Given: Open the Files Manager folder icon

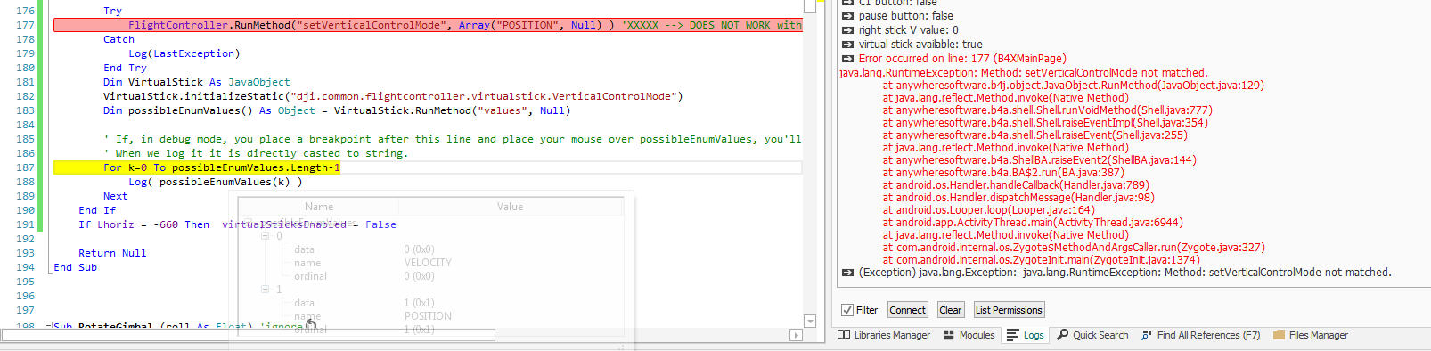Looking at the screenshot, I should [x=1279, y=335].
